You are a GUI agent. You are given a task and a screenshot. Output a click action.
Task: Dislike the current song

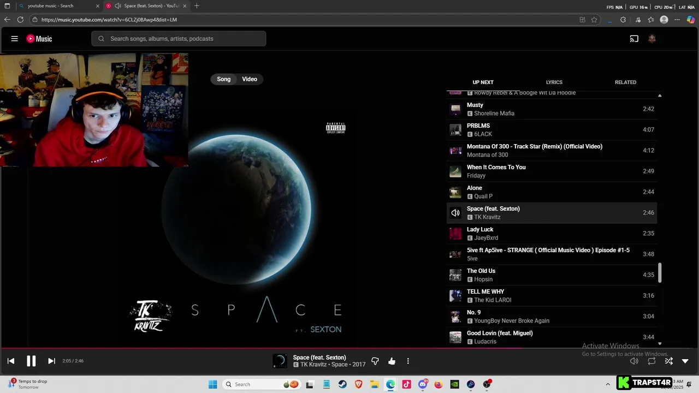click(375, 361)
